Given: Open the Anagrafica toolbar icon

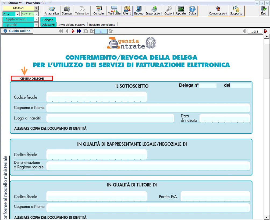Looking at the screenshot, I should (52, 11).
